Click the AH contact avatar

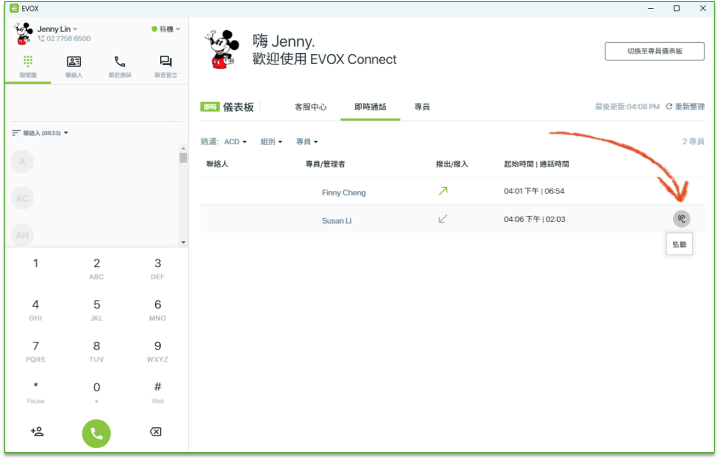[x=22, y=235]
